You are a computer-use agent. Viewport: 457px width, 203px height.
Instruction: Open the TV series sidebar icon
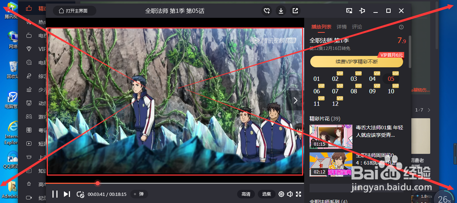coord(29,36)
